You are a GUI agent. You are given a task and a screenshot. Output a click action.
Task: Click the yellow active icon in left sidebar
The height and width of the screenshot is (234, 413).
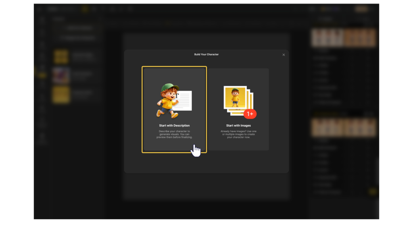[42, 75]
